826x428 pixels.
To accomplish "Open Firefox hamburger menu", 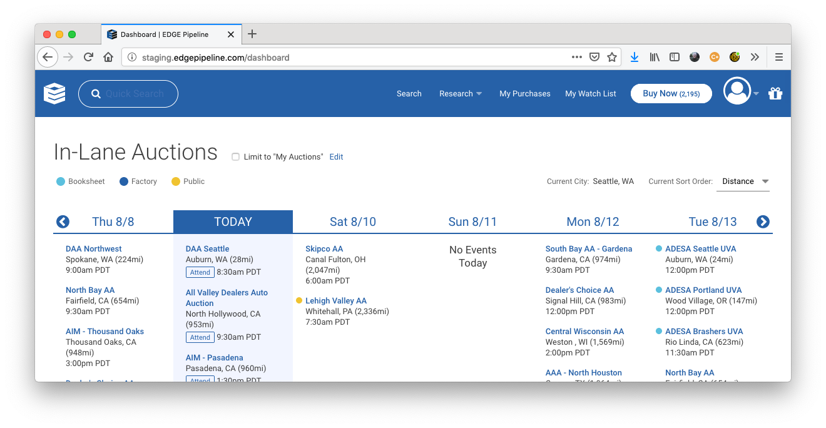I will pos(779,57).
